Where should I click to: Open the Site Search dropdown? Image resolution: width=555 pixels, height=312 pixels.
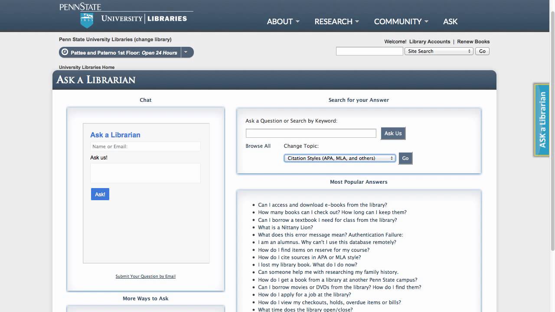(x=439, y=51)
